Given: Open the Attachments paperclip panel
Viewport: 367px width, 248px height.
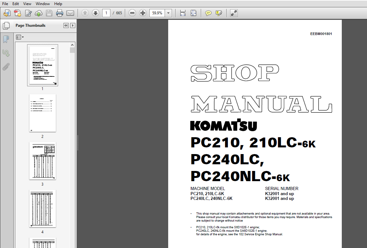Looking at the screenshot, I should [6, 67].
